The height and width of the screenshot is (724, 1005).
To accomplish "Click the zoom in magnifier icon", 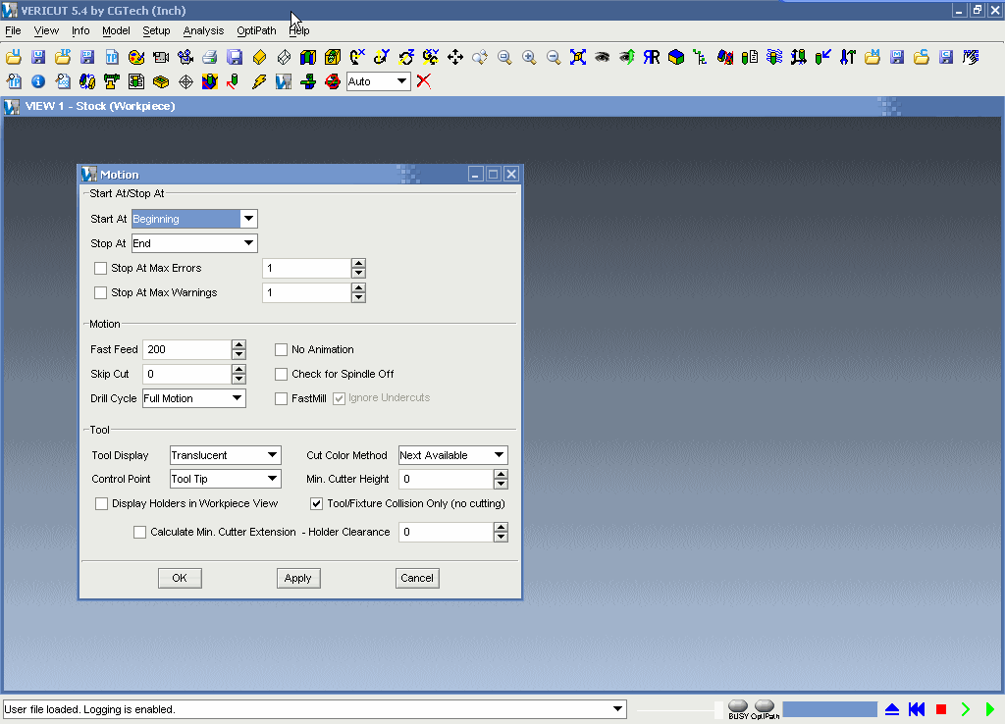I will [529, 57].
